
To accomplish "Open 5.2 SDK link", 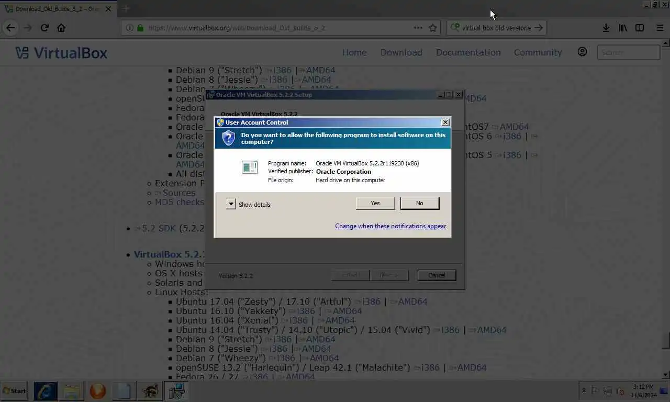I will point(155,228).
